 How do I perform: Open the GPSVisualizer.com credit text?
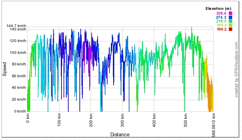point(237,70)
